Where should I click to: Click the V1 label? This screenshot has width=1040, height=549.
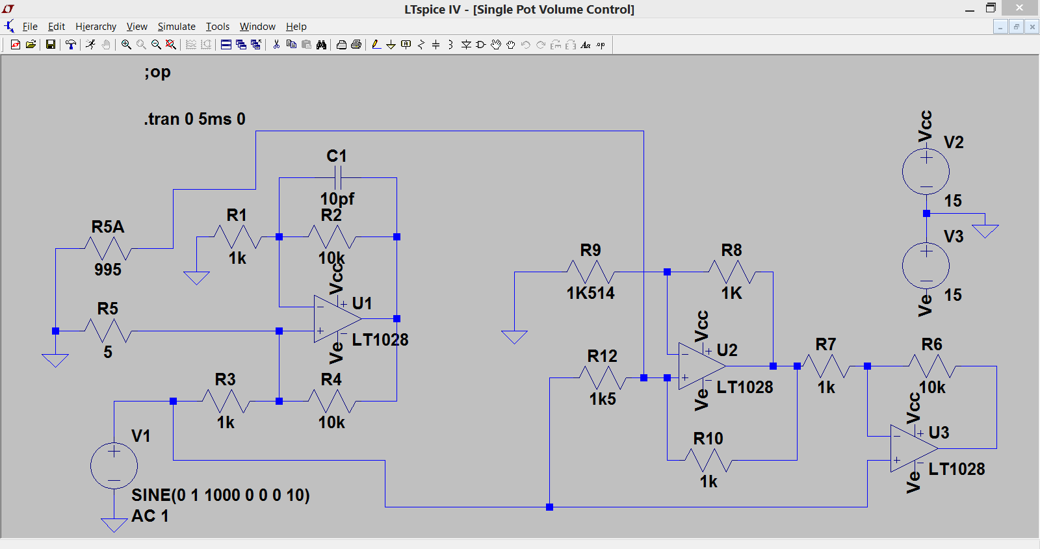coord(141,436)
